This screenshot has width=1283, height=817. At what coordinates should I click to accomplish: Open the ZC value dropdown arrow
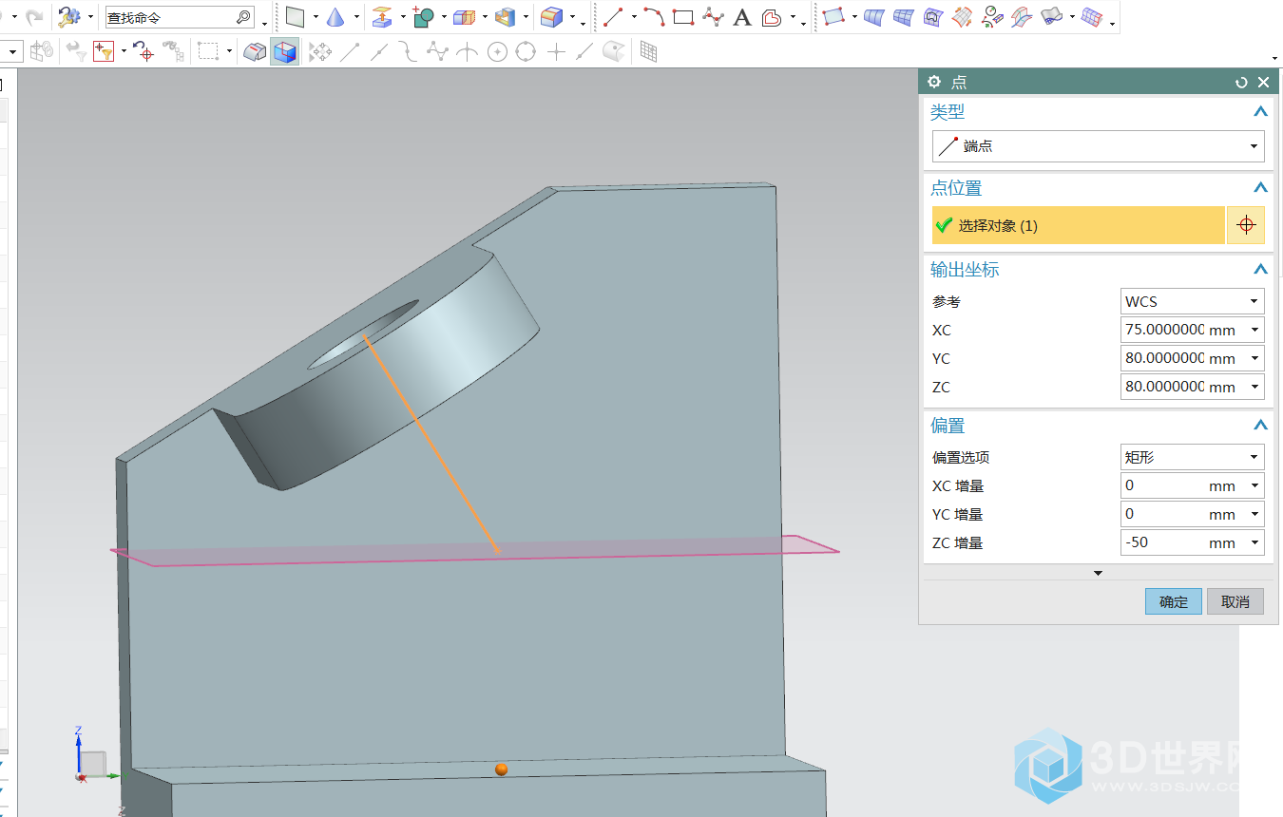(1254, 387)
